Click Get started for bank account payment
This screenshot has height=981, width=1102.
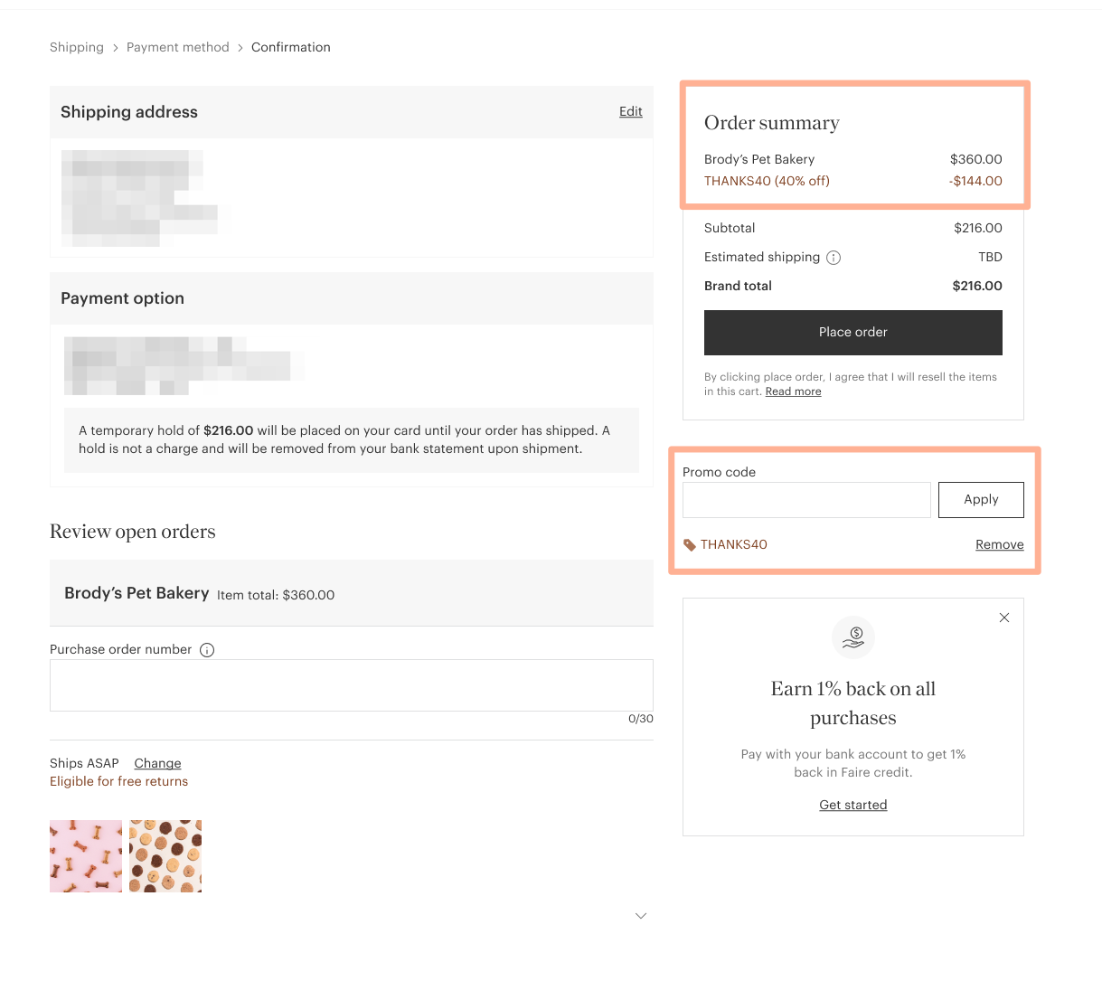[x=853, y=805]
